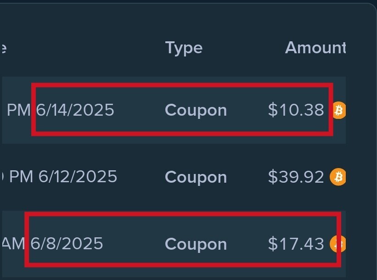Click the AM time text before 6/8/2025

coord(13,243)
